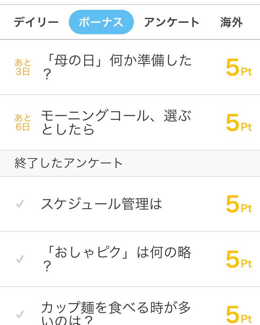Tap the あと3日 remaining-days label

pos(23,67)
